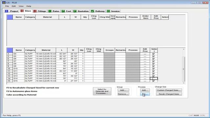Image resolution: width=210 pixels, height=118 pixels.
Task: Click the blue corner cell of upper grid
Action: point(10,17)
